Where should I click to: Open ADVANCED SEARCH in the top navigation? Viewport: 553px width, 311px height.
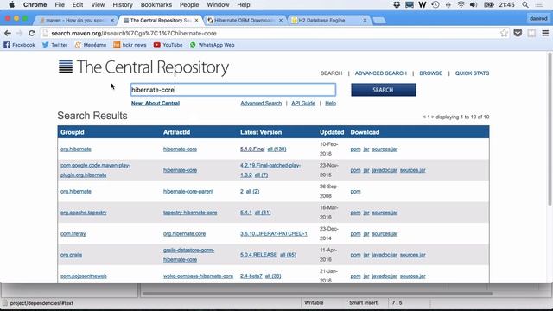pyautogui.click(x=380, y=73)
